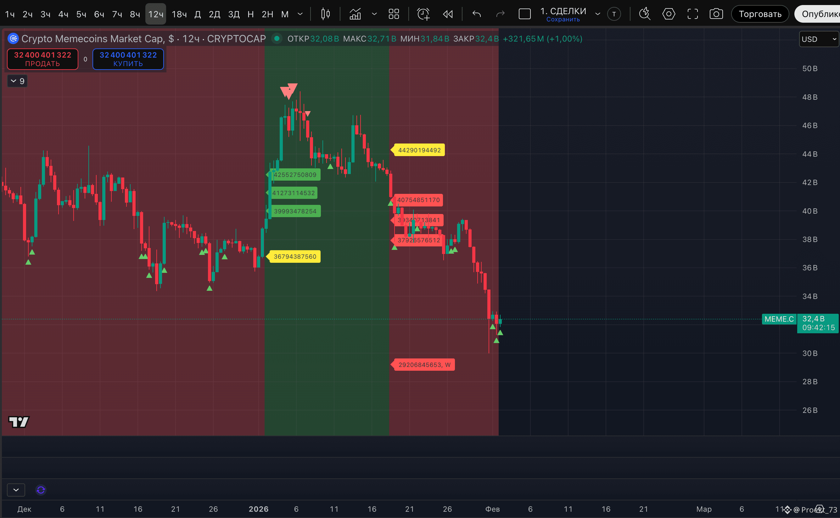Expand the timeframe intervals dropdown arrow
The height and width of the screenshot is (518, 840).
pos(300,14)
